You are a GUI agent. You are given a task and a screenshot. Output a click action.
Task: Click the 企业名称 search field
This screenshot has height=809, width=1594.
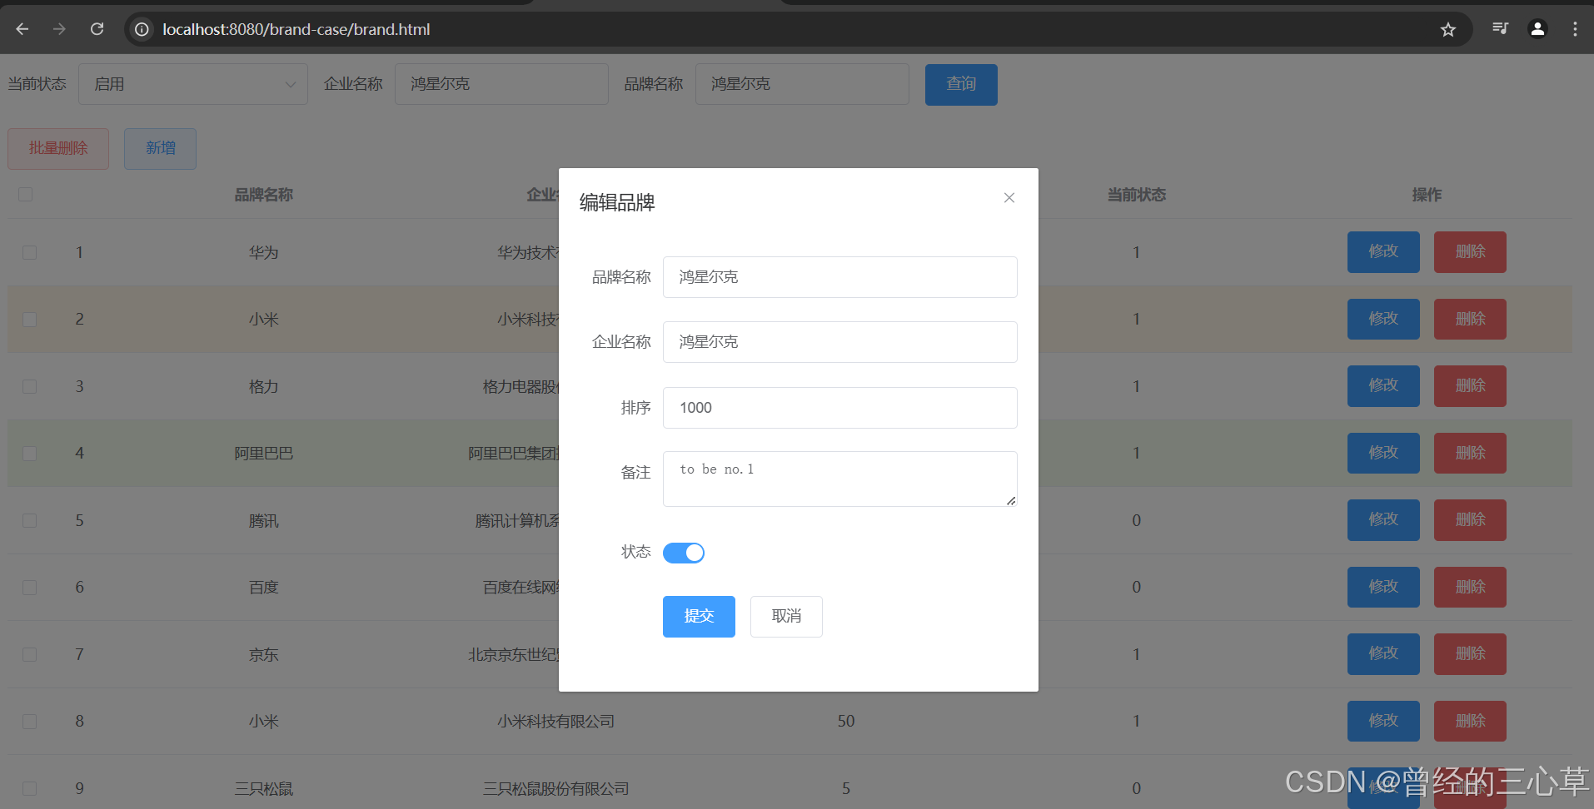(x=501, y=84)
